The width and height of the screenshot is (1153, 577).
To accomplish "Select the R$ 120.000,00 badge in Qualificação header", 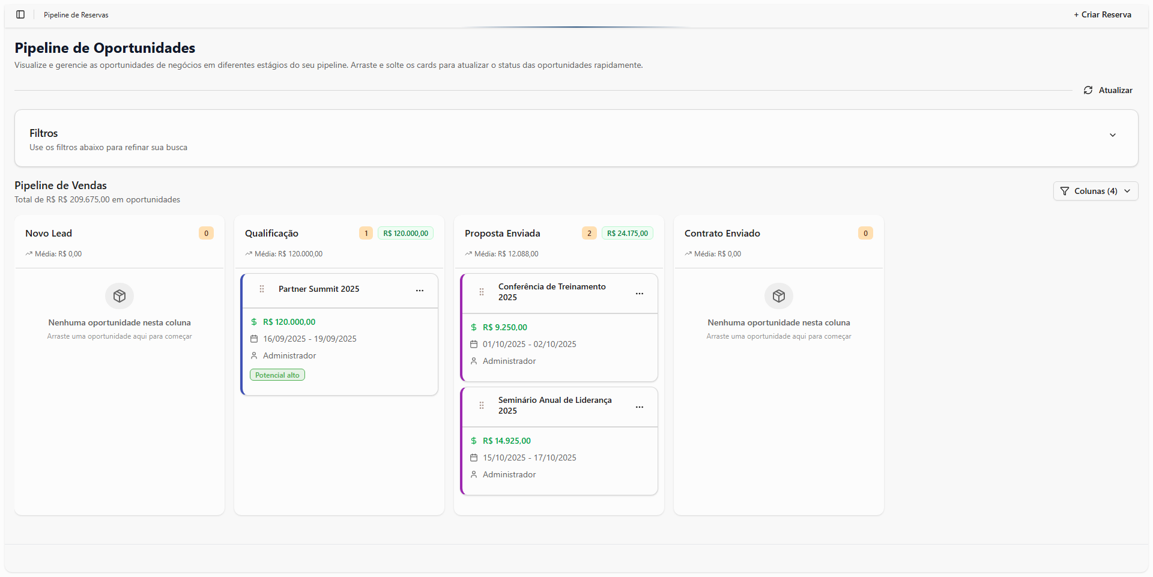I will (405, 233).
